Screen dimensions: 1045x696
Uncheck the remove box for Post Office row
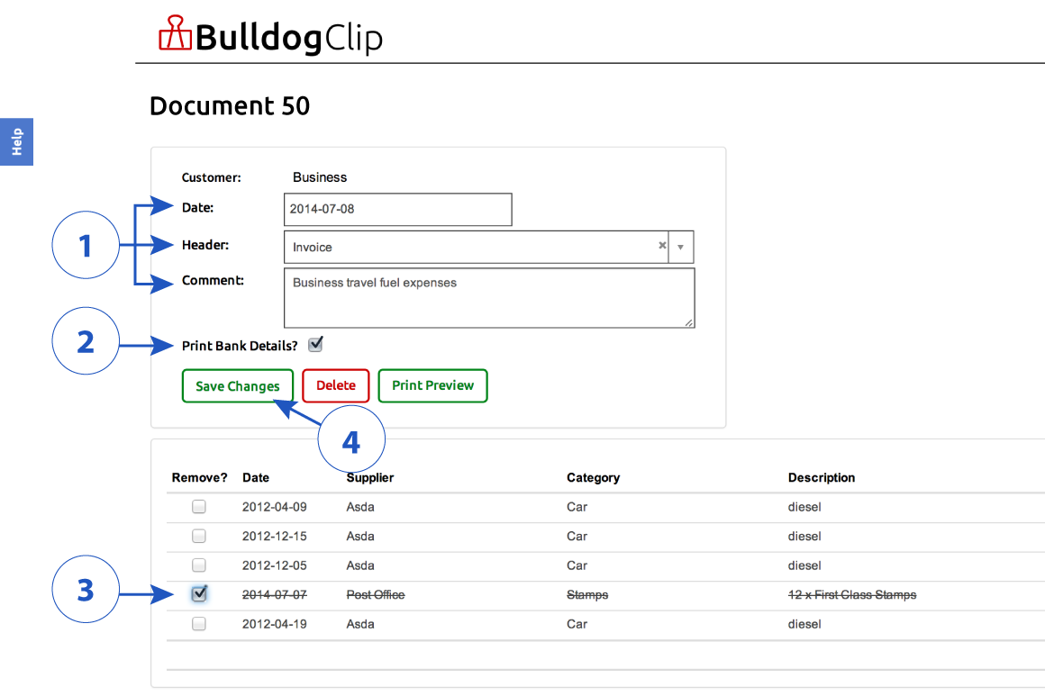198,593
